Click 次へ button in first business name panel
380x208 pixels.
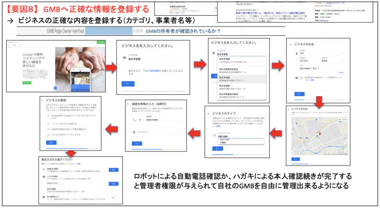[x=128, y=84]
